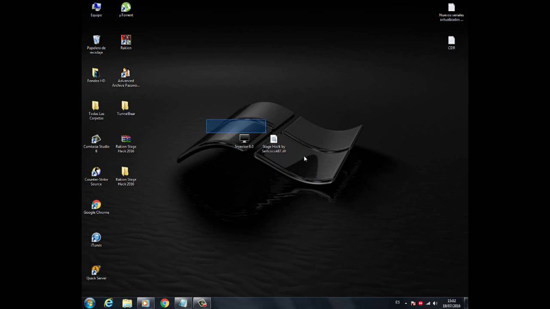Open Windows Explorer from taskbar
Image resolution: width=550 pixels, height=309 pixels.
127,303
